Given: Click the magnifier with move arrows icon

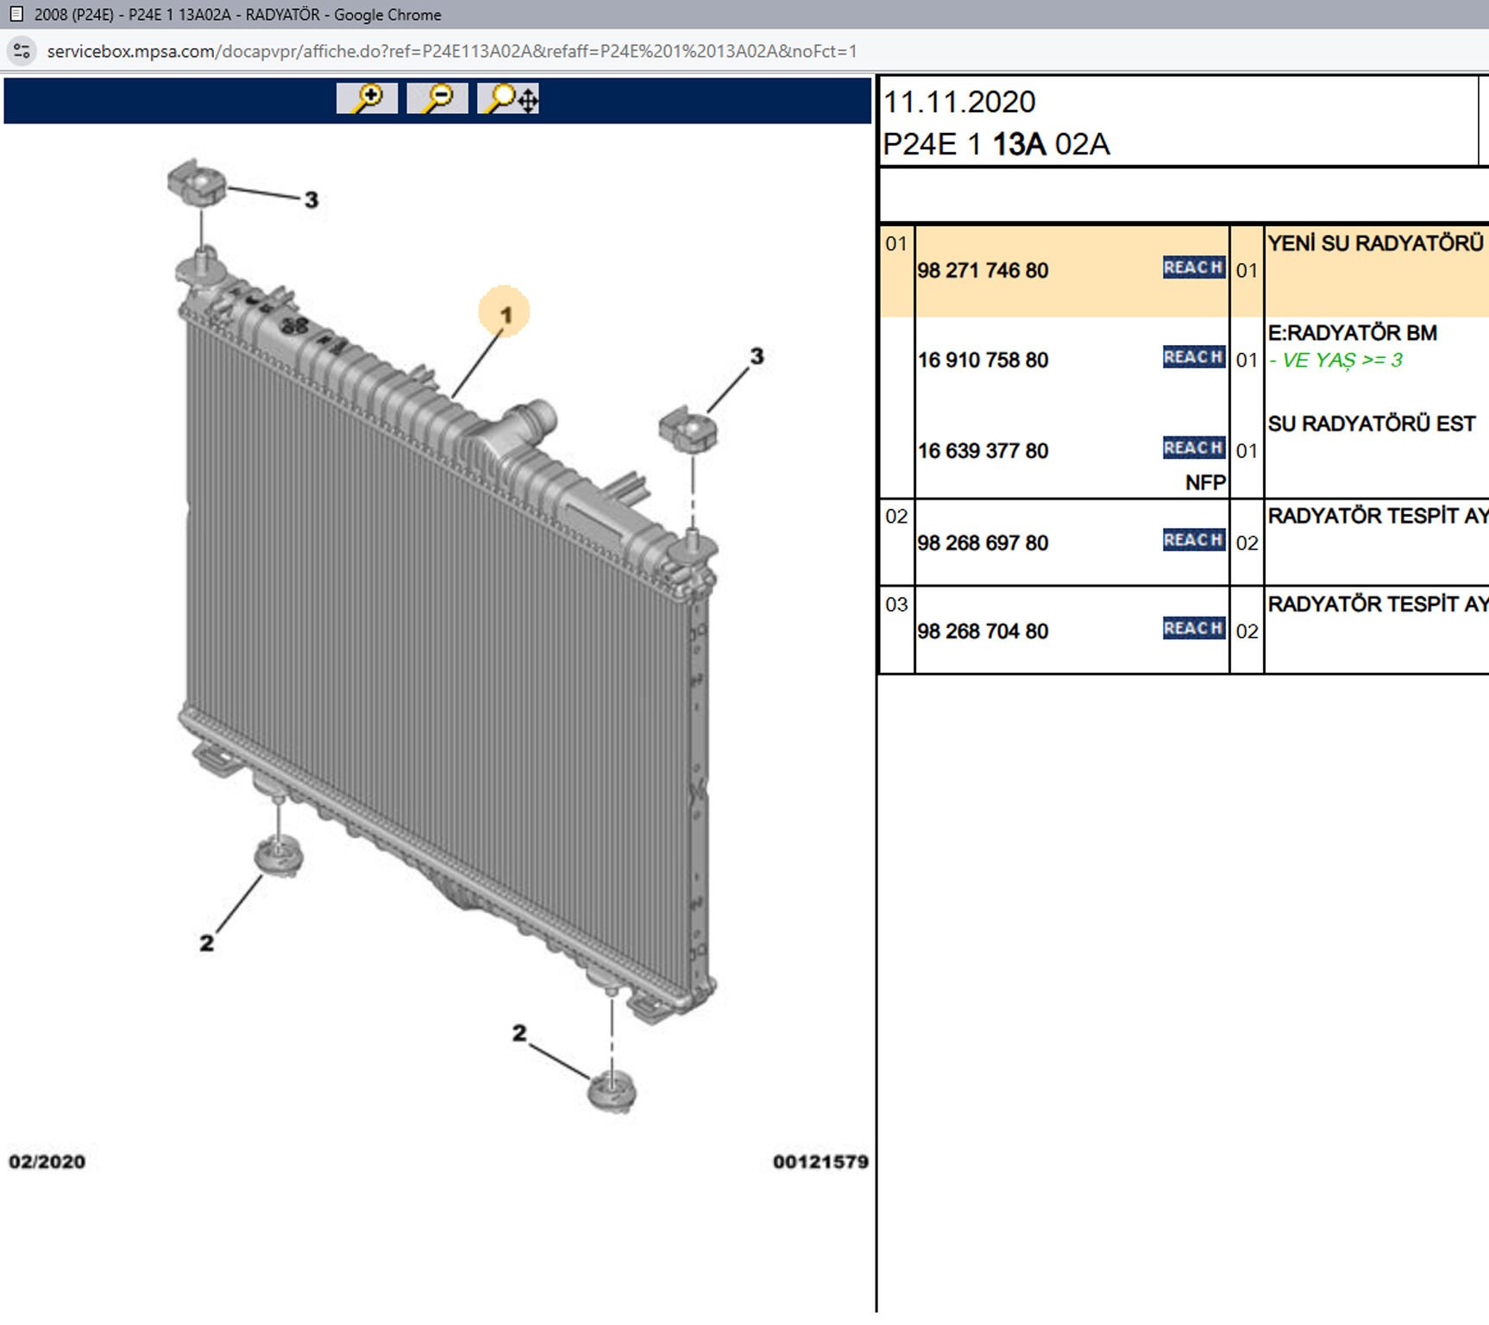Looking at the screenshot, I should pos(509,98).
